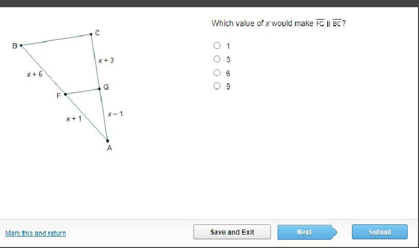Image resolution: width=419 pixels, height=248 pixels.
Task: Click vertex point A at the bottom
Action: tap(107, 140)
